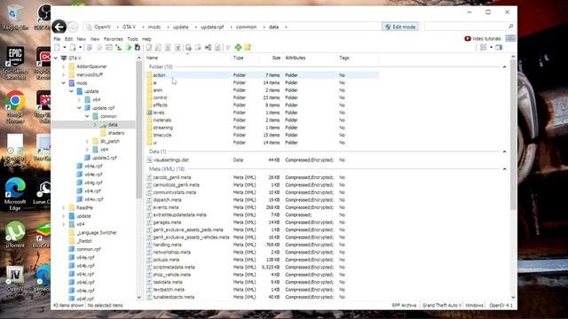Open the View menu
The height and width of the screenshot is (319, 568).
(95, 39)
